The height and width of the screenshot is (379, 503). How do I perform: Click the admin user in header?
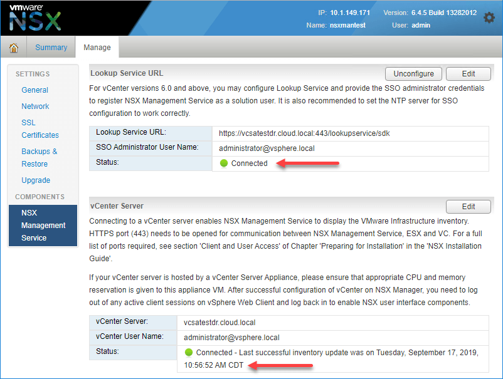click(x=421, y=25)
